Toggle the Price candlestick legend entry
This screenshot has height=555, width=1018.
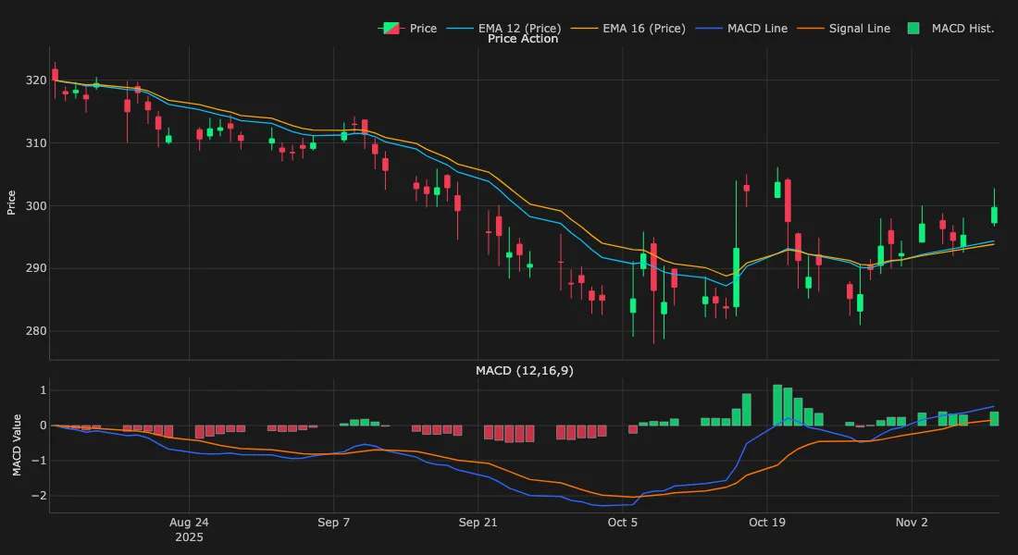[407, 29]
